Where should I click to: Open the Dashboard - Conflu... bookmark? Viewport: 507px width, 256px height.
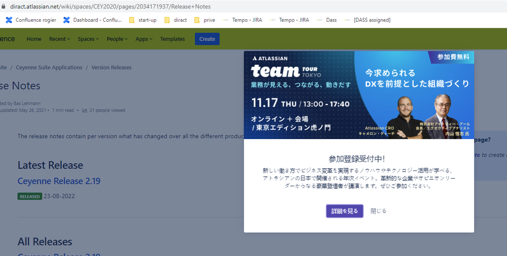coord(92,20)
